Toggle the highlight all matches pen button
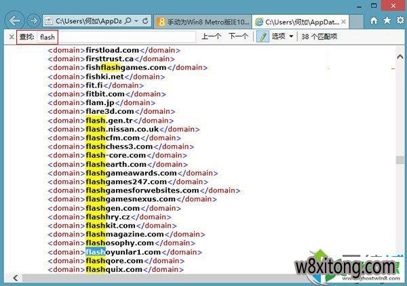This screenshot has width=407, height=286. pyautogui.click(x=263, y=37)
